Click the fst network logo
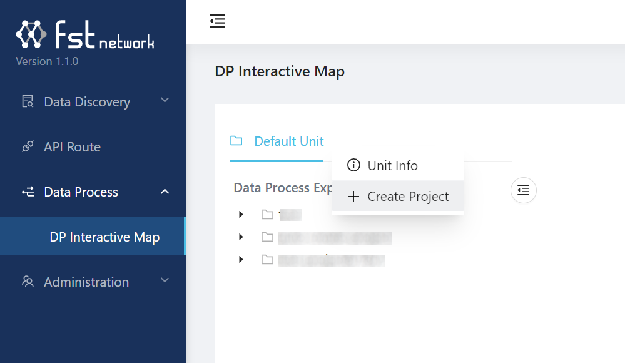 coord(84,35)
